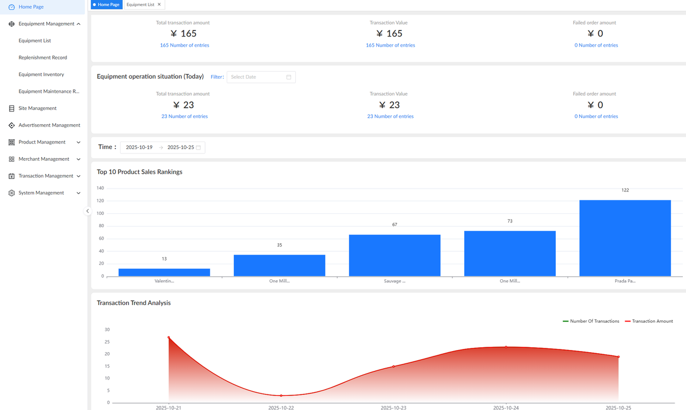
Task: Click the 0 Number of entries failed orders link
Action: pyautogui.click(x=596, y=45)
